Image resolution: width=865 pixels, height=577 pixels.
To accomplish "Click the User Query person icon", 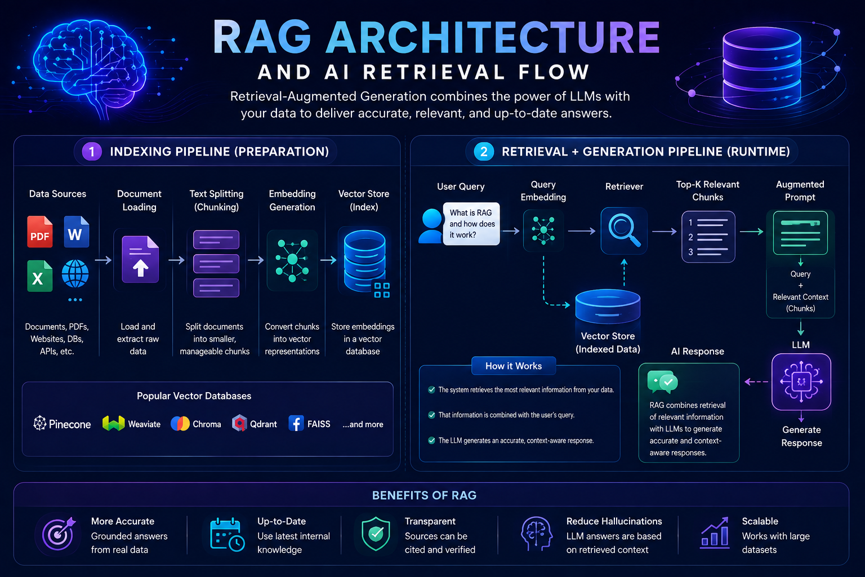I will coord(432,226).
